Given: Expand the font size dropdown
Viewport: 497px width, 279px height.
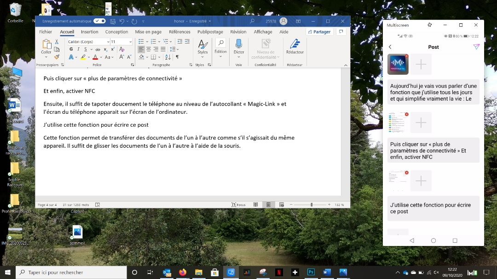Looking at the screenshot, I should [x=130, y=42].
